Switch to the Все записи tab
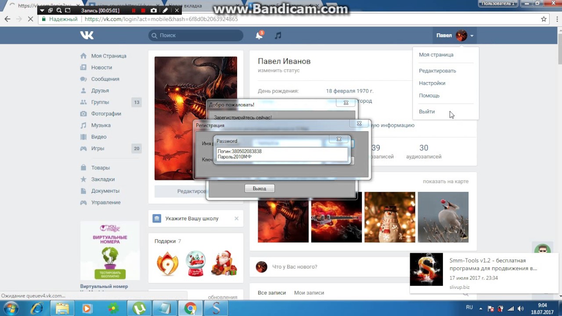The image size is (562, 316). pyautogui.click(x=271, y=293)
